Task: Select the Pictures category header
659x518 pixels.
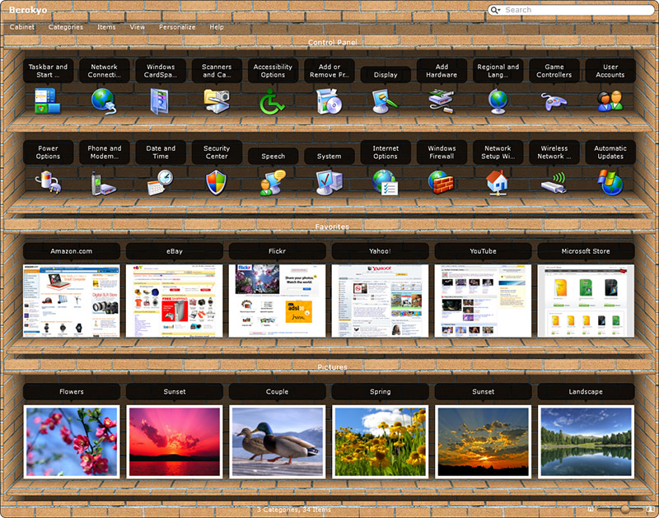Action: click(332, 366)
